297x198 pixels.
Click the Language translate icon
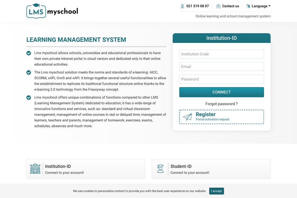(248, 6)
